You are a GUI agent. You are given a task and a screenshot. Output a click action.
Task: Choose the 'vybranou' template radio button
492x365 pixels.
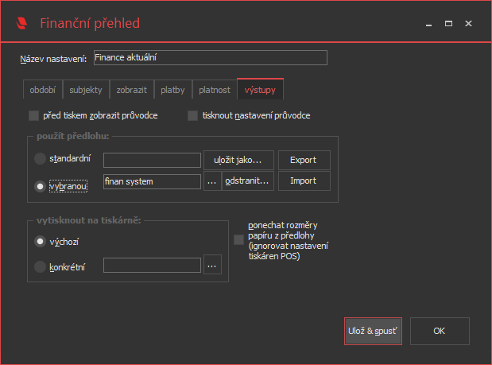coord(40,185)
